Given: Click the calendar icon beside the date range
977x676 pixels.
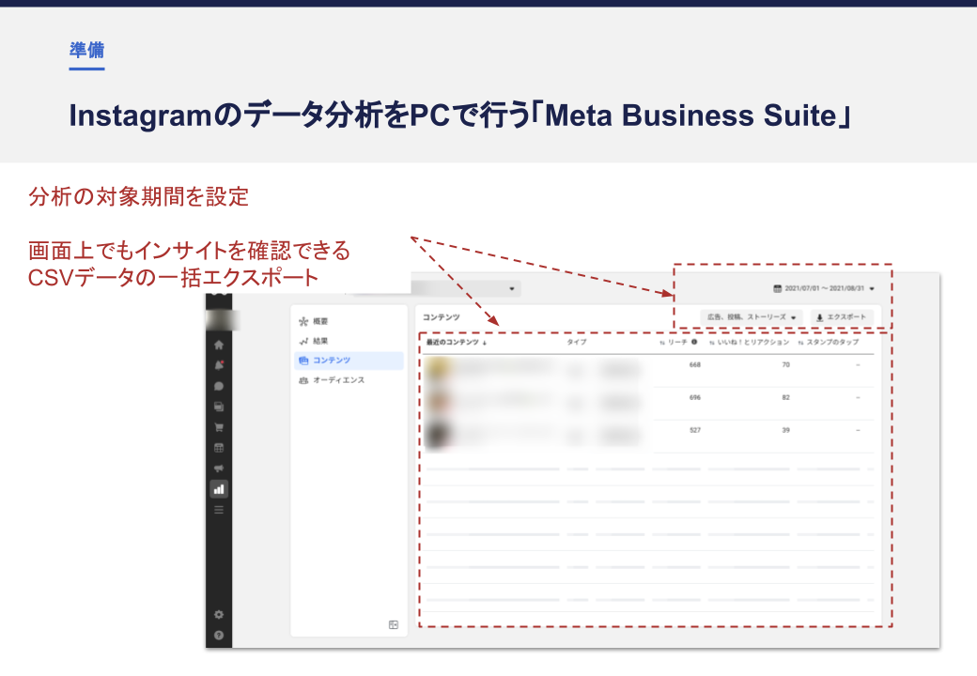Looking at the screenshot, I should (777, 288).
